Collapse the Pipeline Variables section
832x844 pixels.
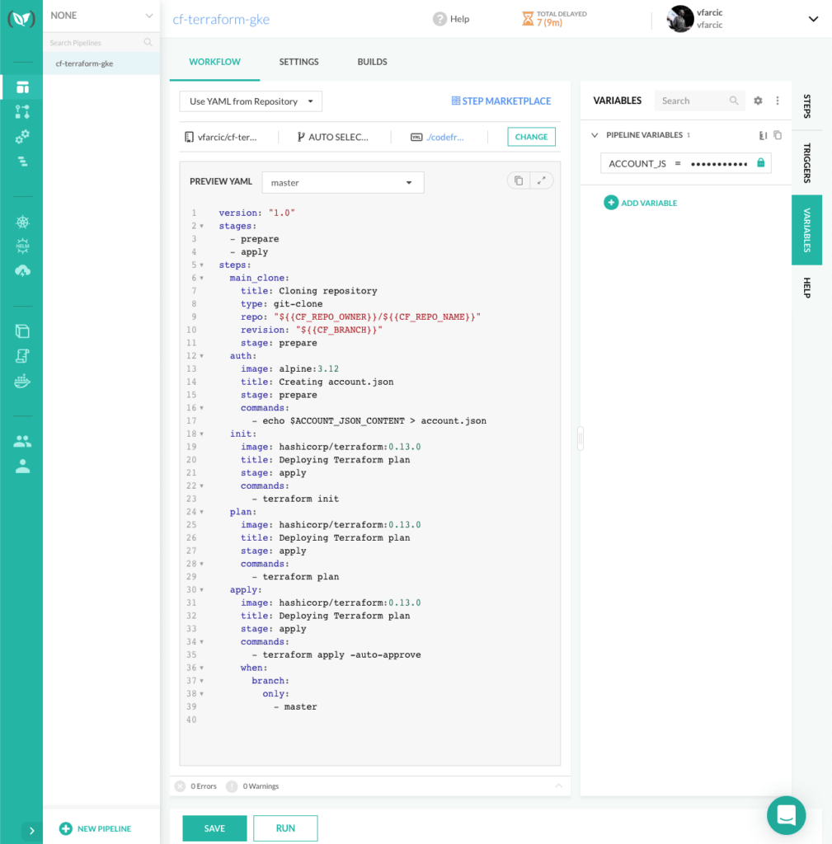click(x=595, y=135)
